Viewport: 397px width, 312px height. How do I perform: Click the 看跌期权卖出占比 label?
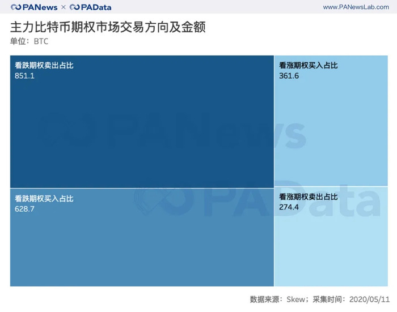(x=44, y=66)
